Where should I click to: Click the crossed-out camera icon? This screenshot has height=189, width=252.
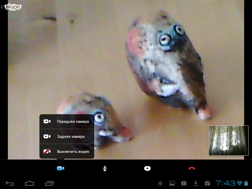click(47, 151)
